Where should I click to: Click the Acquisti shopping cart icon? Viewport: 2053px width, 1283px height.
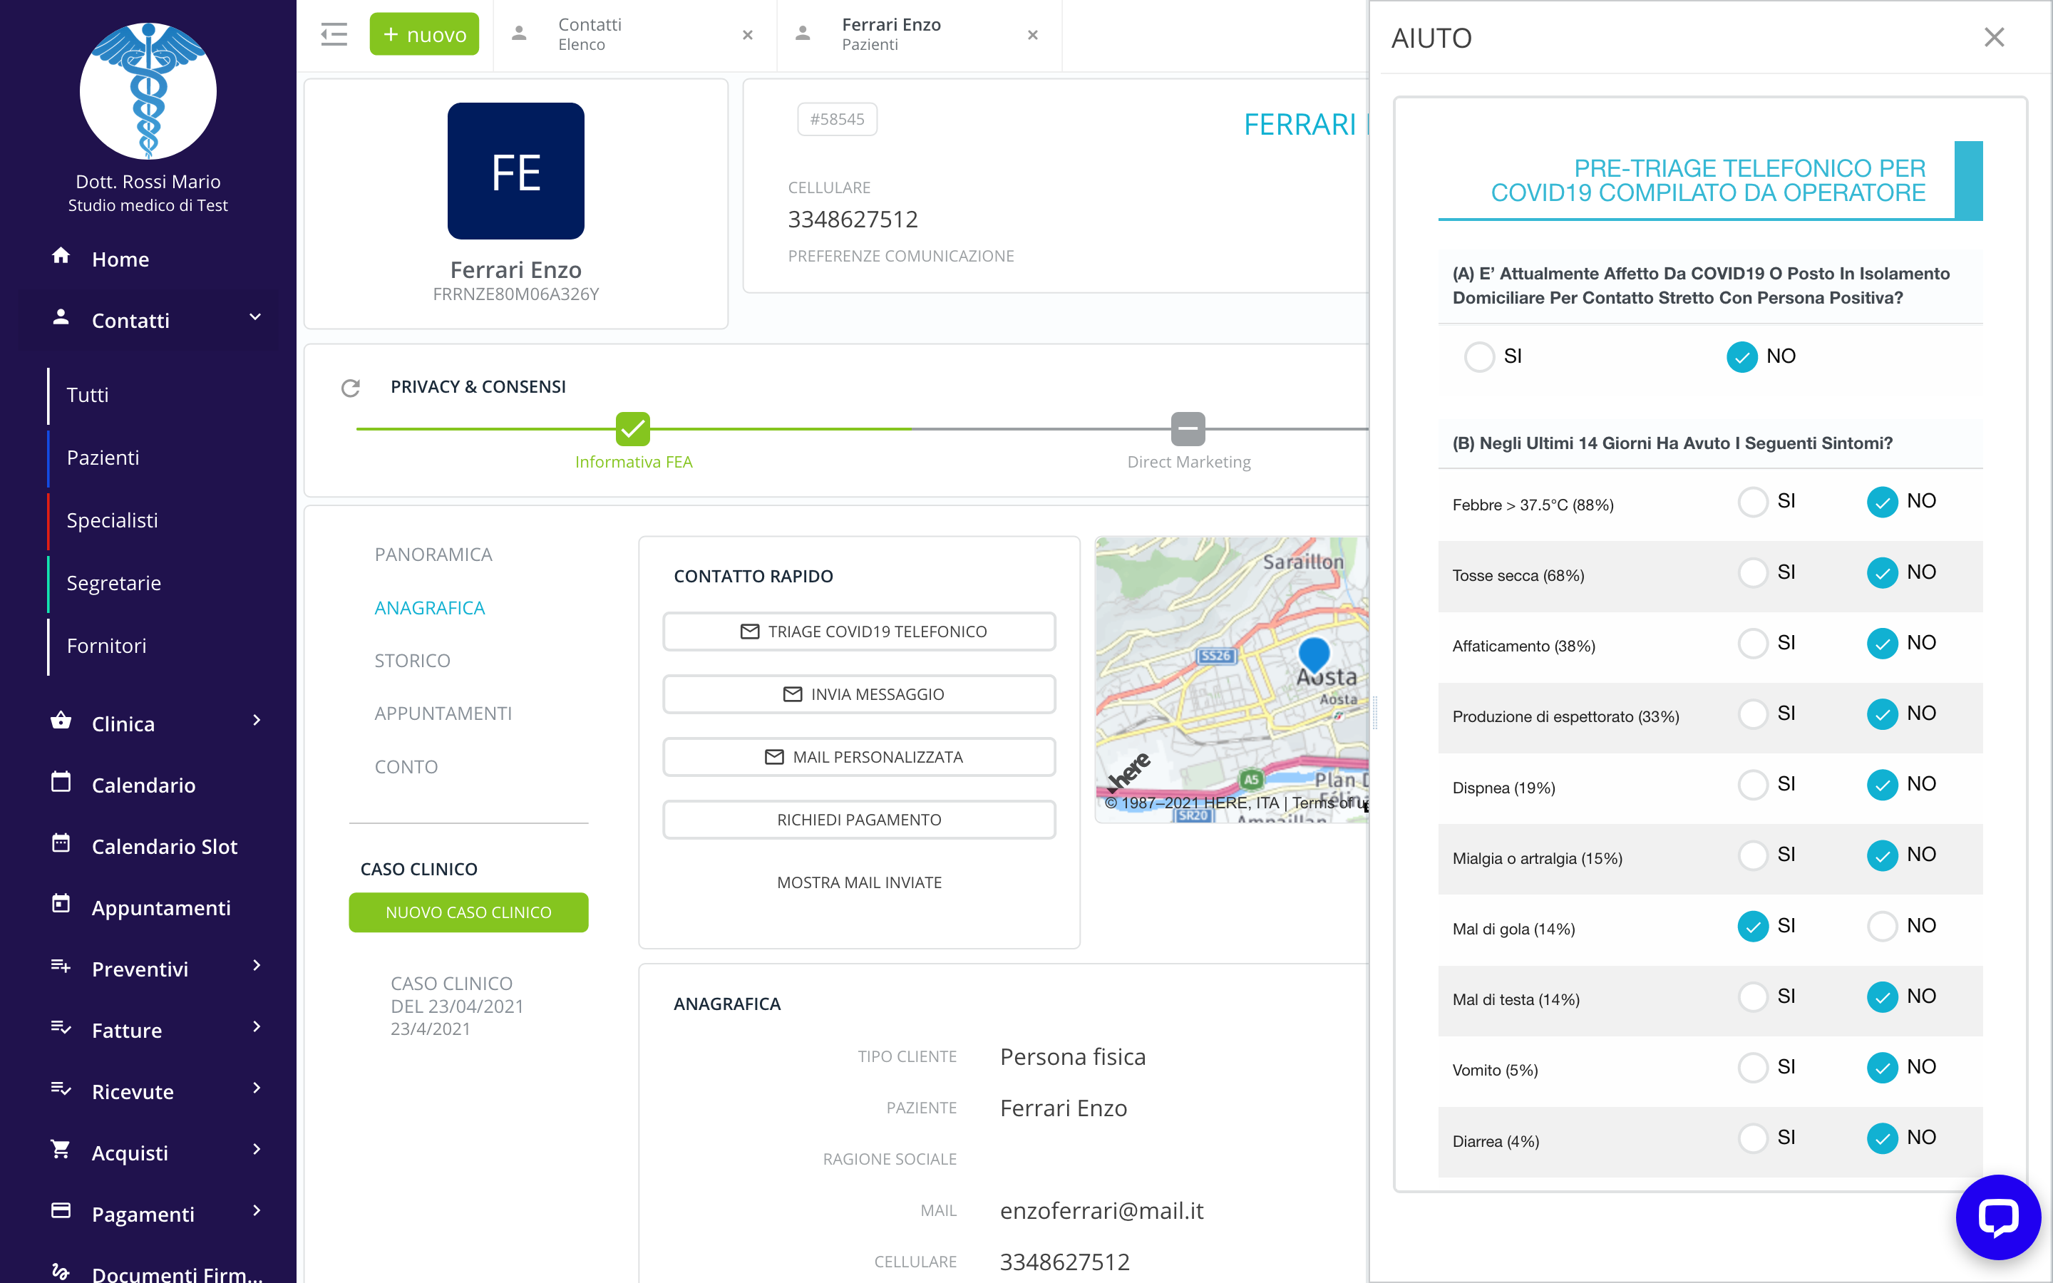[61, 1150]
